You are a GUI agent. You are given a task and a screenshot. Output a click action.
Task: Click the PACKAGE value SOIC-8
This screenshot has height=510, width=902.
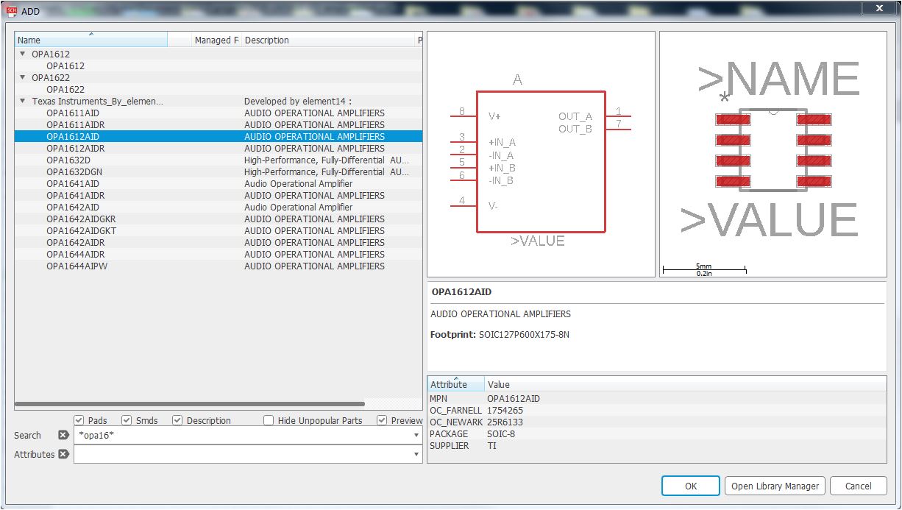point(501,433)
